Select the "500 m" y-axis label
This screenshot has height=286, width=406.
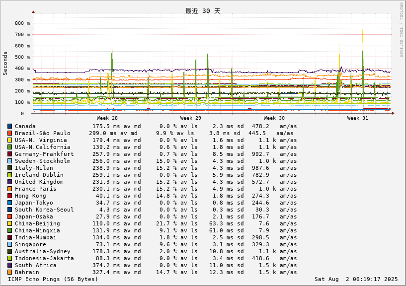pos(22,57)
